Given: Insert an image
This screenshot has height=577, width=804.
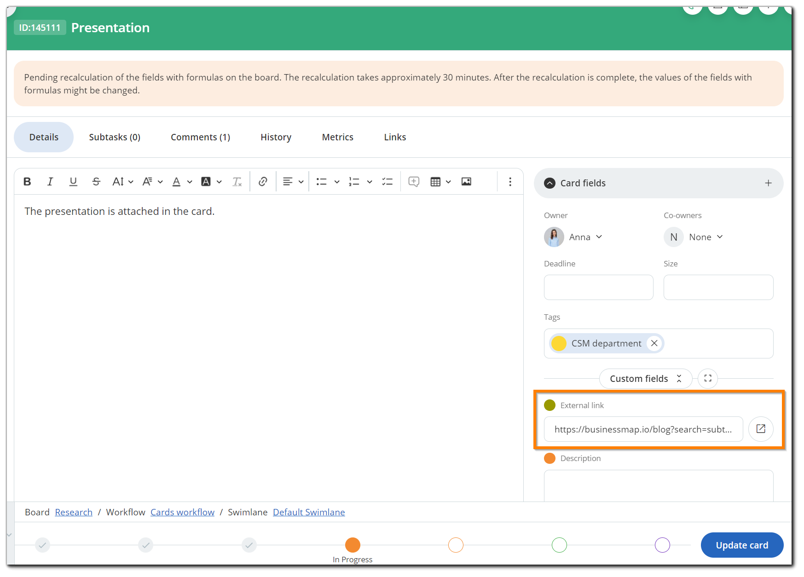Looking at the screenshot, I should [466, 182].
